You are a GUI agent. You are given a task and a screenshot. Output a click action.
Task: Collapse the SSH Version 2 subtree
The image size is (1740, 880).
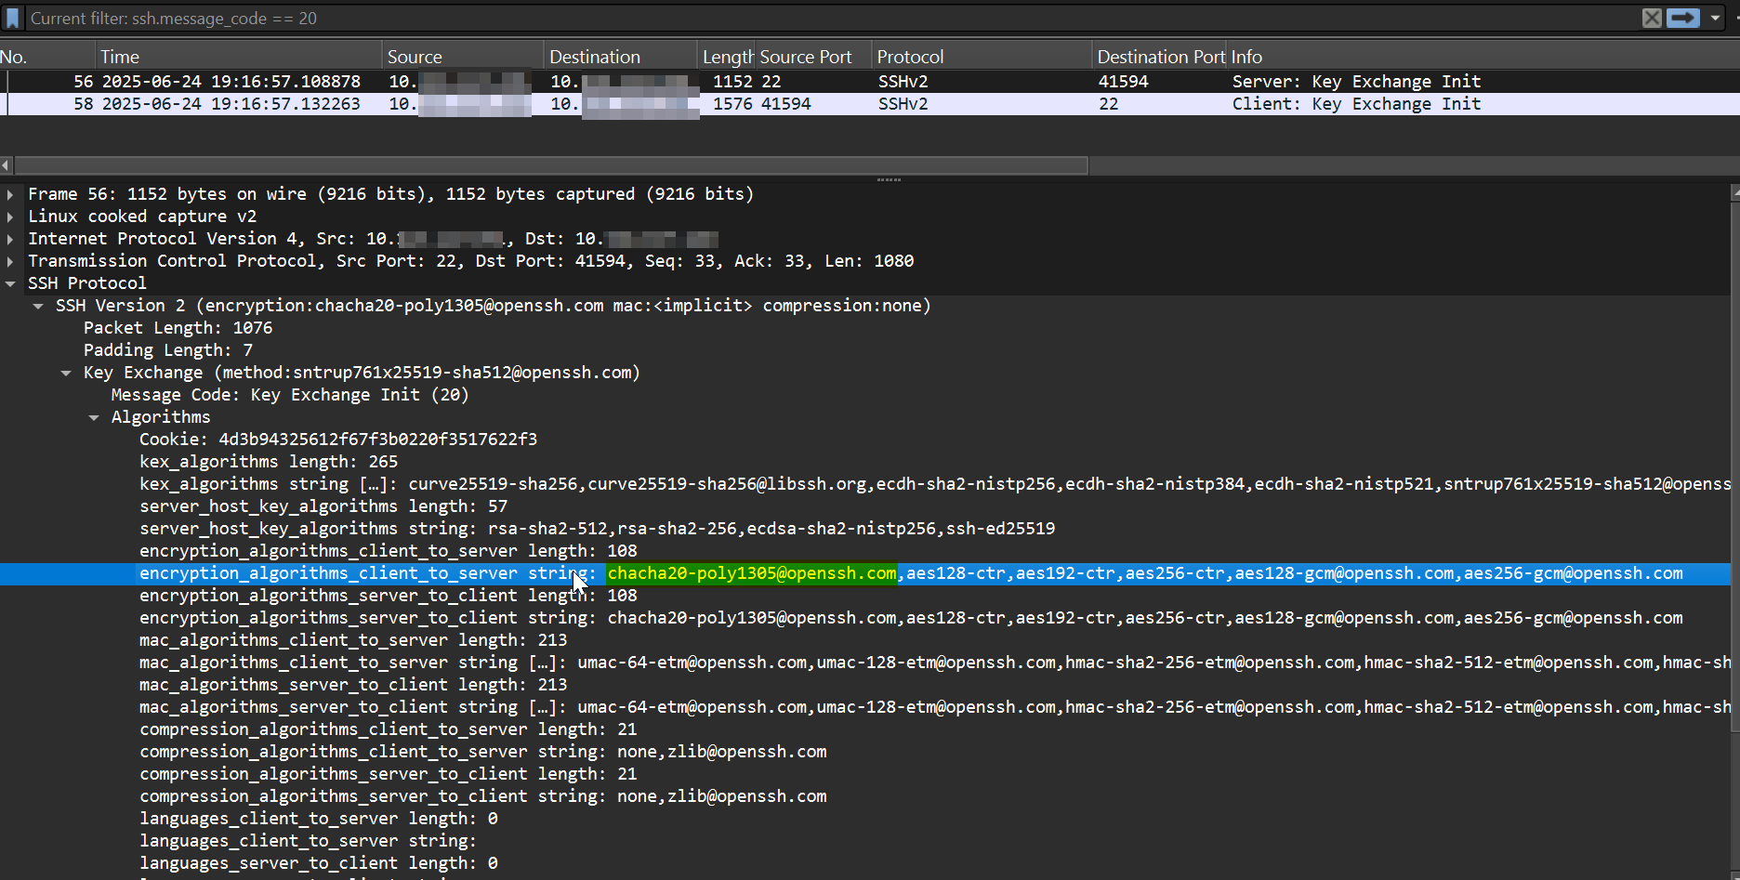tap(38, 305)
